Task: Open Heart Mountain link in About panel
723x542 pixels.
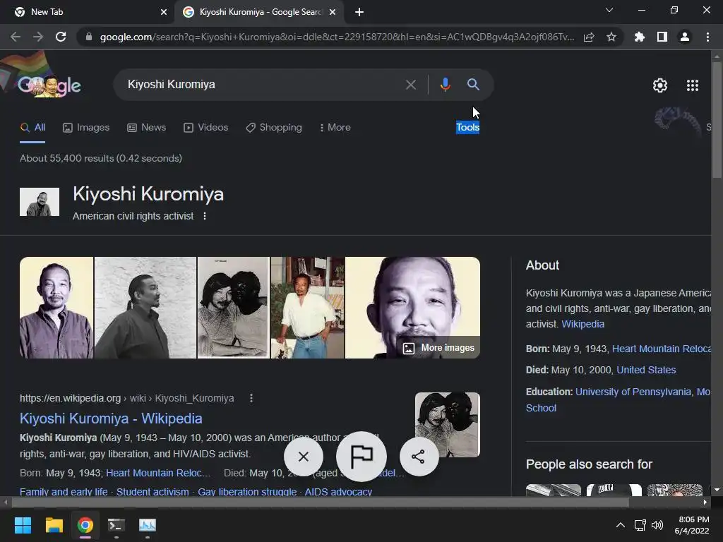Action: (x=661, y=349)
